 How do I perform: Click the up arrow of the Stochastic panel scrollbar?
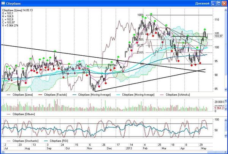(226, 120)
